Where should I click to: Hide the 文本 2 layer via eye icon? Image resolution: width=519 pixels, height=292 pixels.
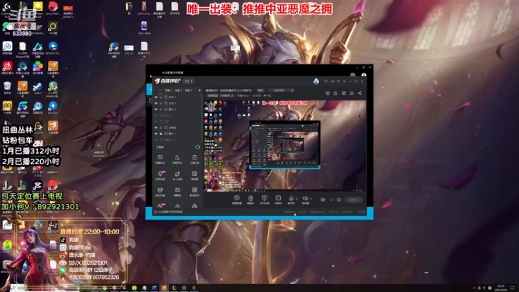click(156, 103)
